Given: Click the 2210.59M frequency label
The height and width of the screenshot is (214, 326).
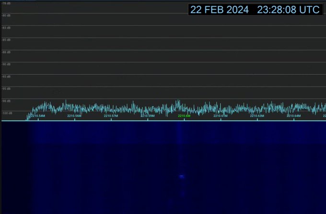Looking at the screenshot, I should [147, 116].
